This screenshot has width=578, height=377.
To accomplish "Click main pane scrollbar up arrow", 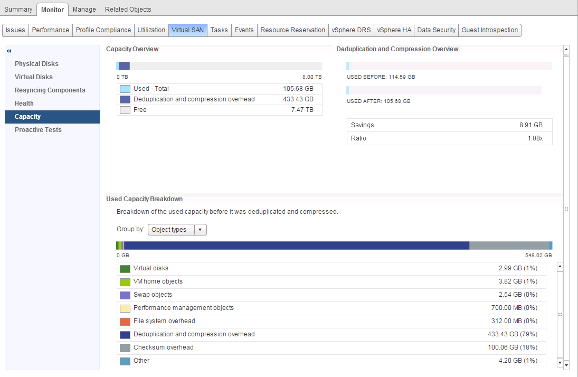I will 566,49.
